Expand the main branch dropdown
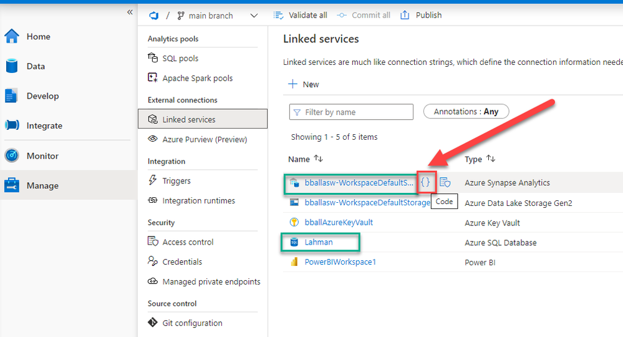Screen dimensions: 623x337 point(254,16)
